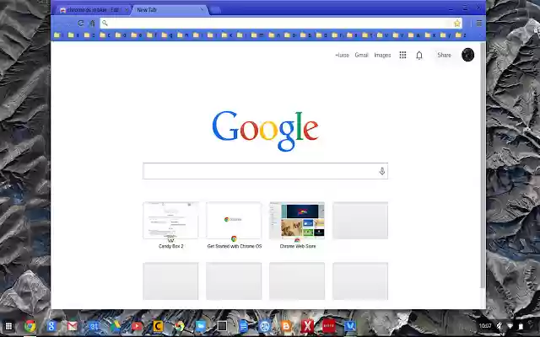Open the app launcher on the shelf

(8, 326)
